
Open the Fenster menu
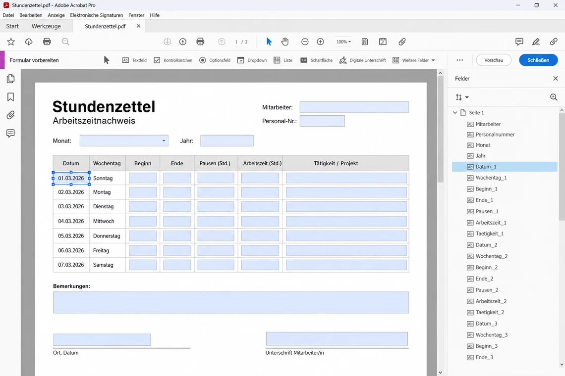tap(136, 15)
